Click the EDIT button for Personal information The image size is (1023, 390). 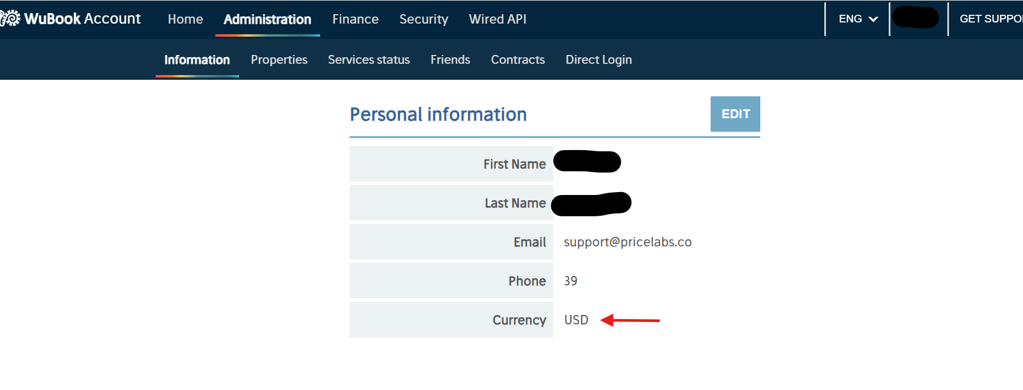[x=735, y=114]
